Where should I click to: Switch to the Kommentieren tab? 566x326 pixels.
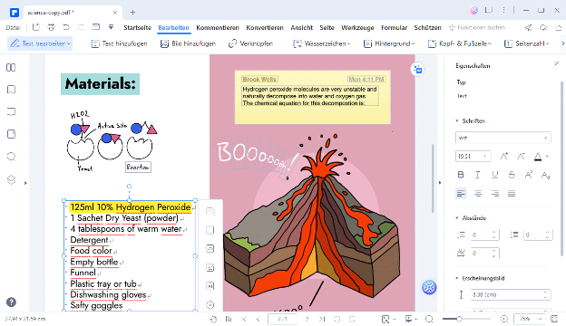(218, 28)
